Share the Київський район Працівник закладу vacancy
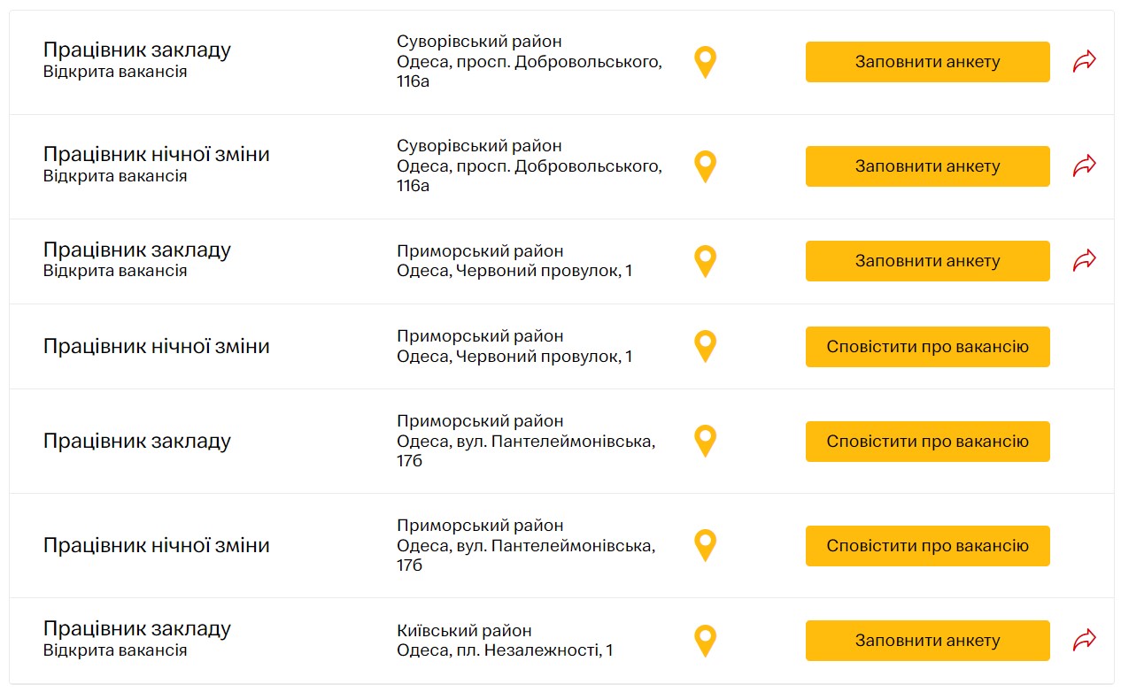 coord(1083,640)
